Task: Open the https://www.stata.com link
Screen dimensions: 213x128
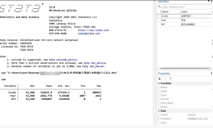Action: (93, 30)
